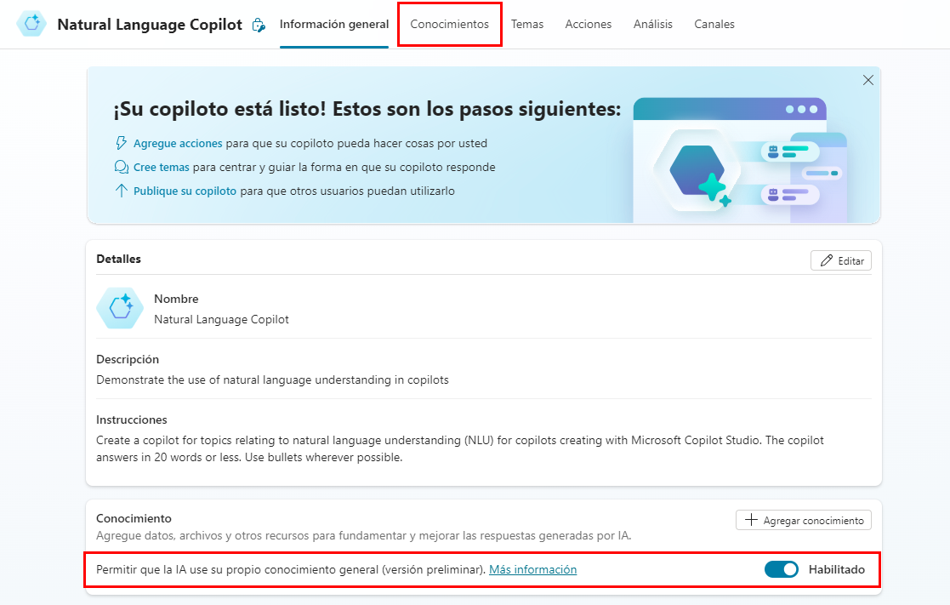Click the lightning icon beside Agregue acciones
Image resolution: width=950 pixels, height=605 pixels.
tap(121, 144)
